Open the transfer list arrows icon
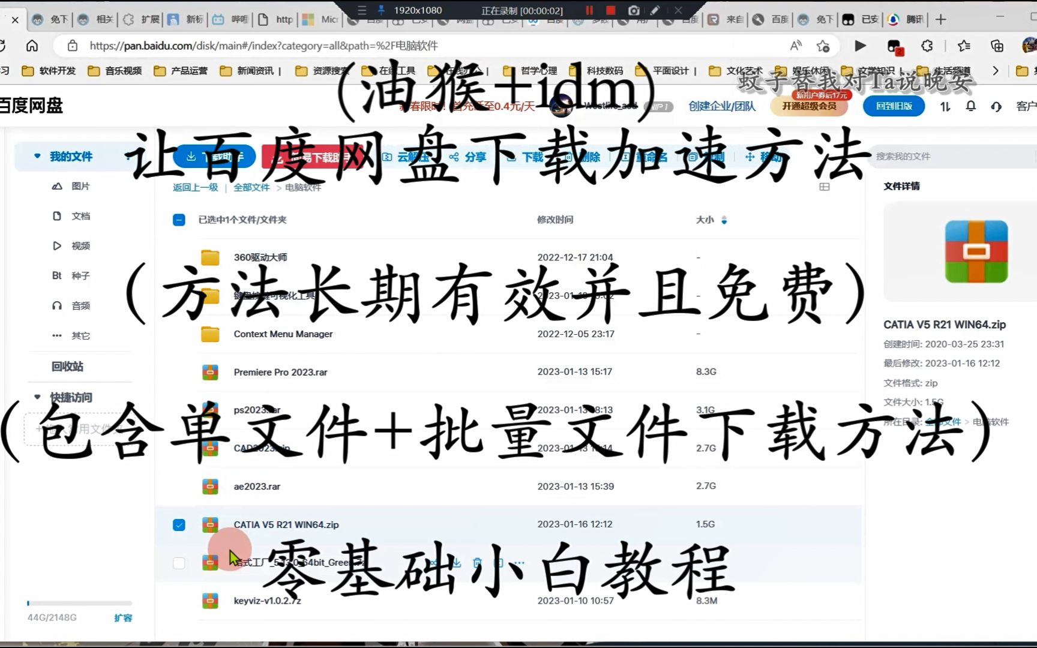 pyautogui.click(x=945, y=106)
